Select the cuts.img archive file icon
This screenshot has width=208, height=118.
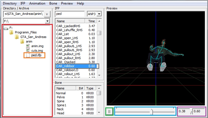click(28, 51)
